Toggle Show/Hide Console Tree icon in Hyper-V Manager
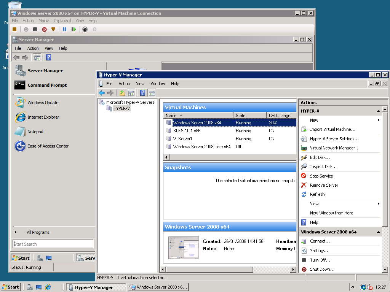This screenshot has height=292, width=390. click(x=131, y=93)
